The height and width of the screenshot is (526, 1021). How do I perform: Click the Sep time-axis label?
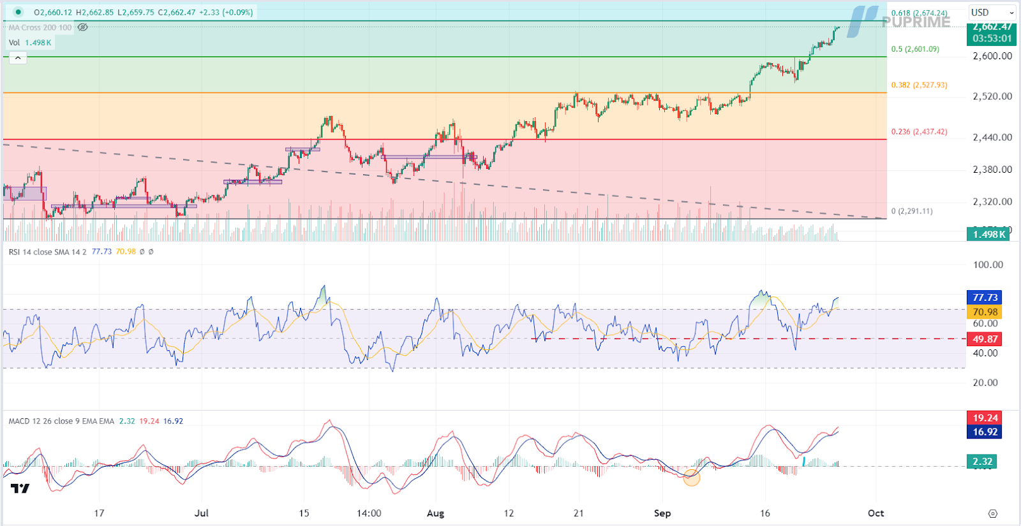662,513
